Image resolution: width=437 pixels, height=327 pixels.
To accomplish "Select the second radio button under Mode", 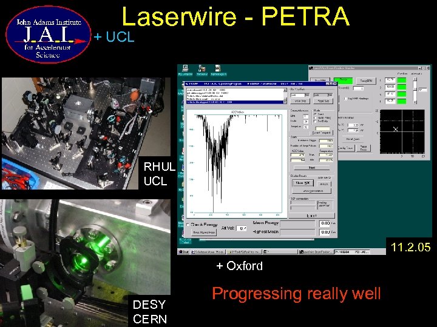I will click(315, 118).
